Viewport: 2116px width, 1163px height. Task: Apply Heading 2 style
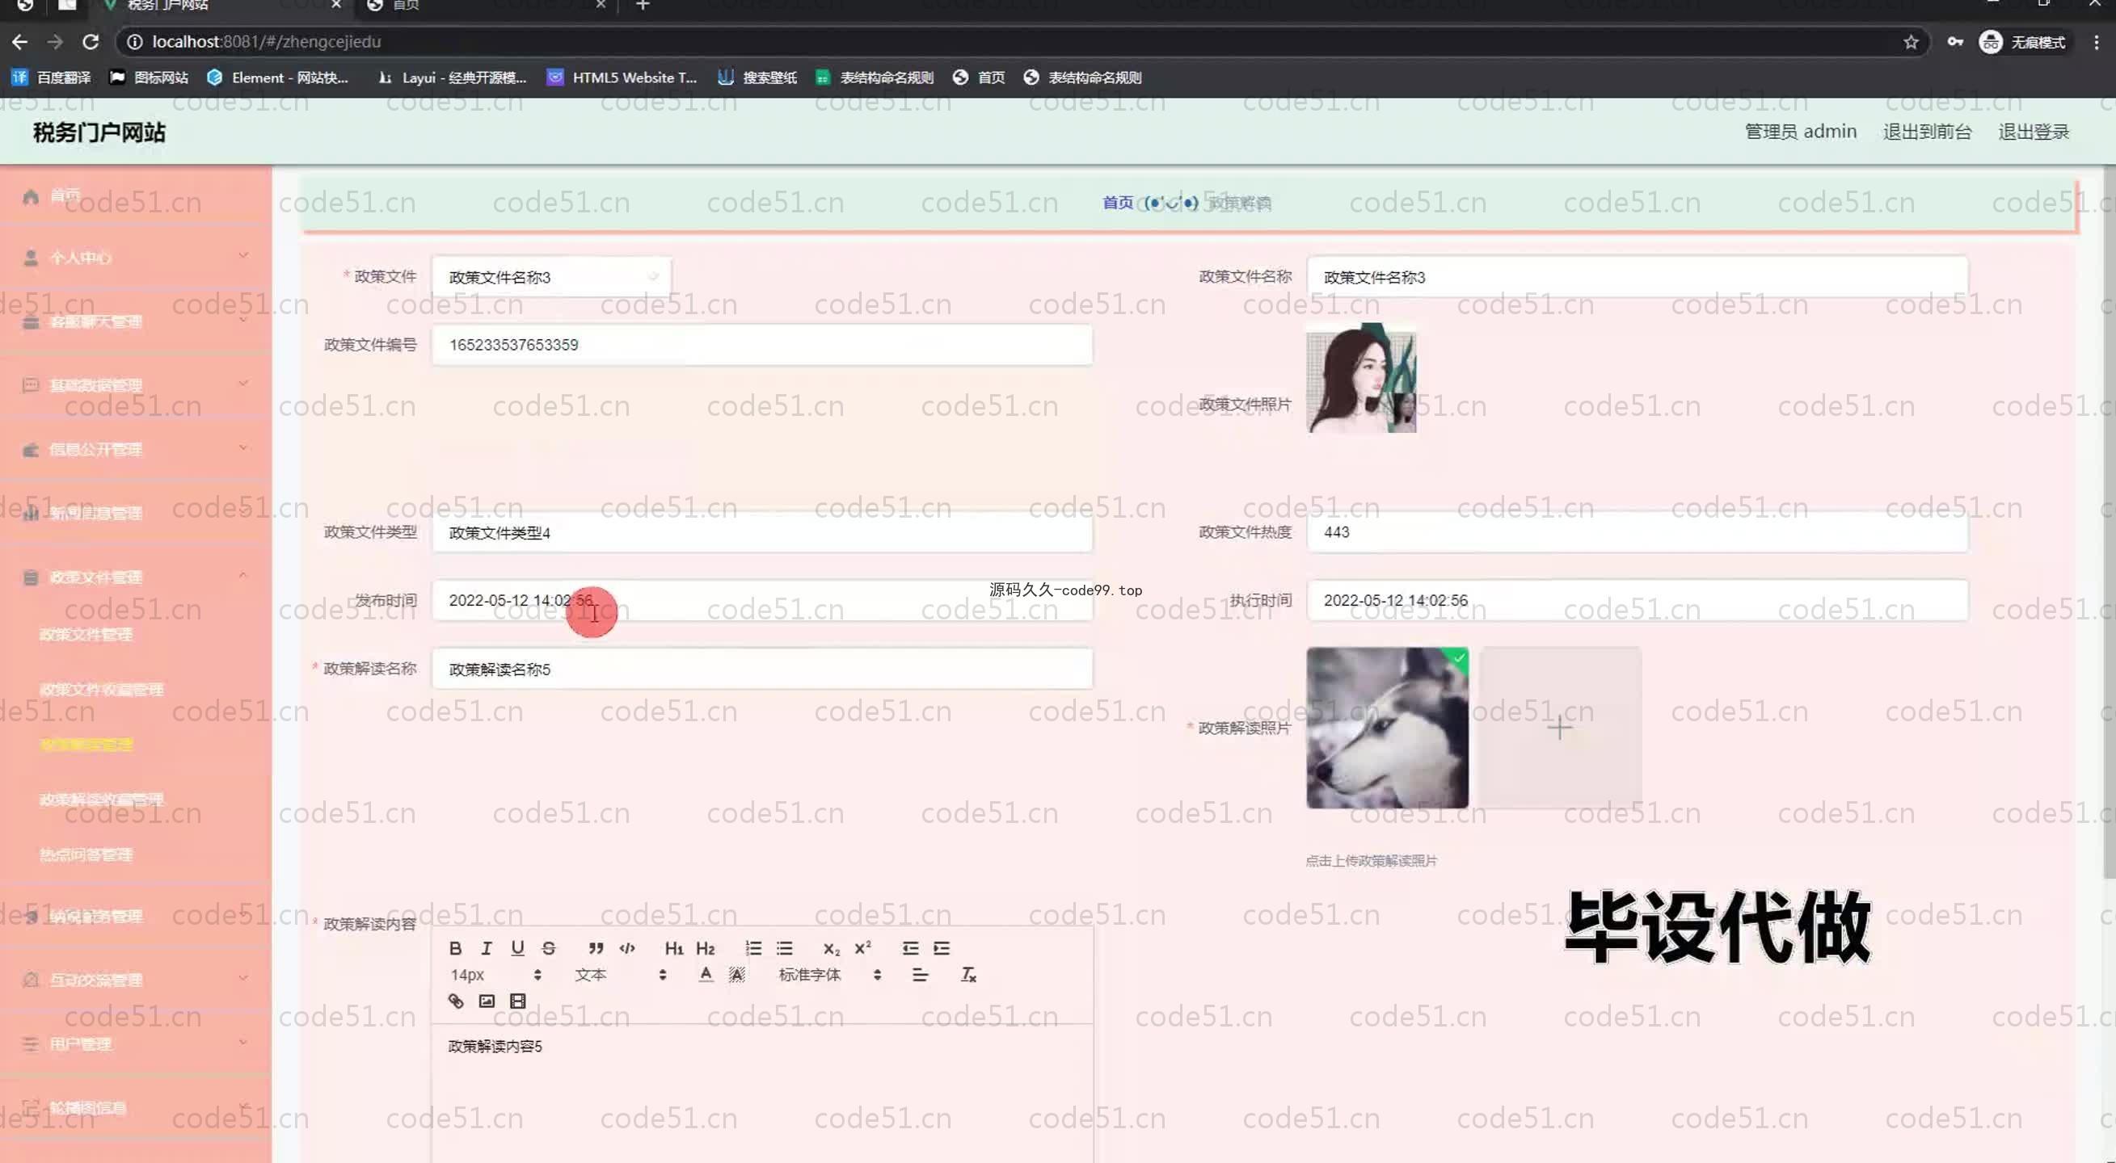pos(706,948)
